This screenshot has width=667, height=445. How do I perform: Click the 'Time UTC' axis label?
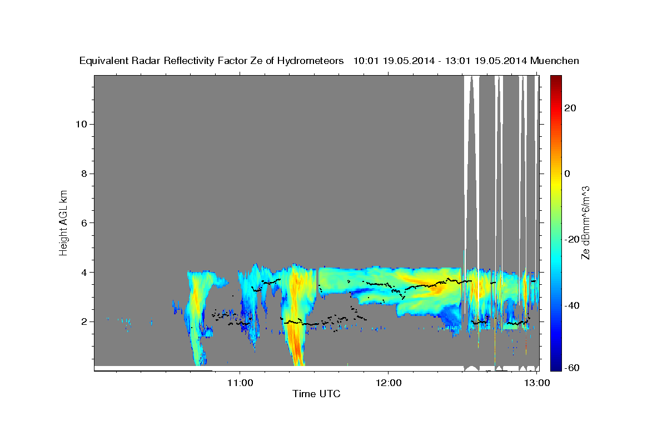click(316, 394)
